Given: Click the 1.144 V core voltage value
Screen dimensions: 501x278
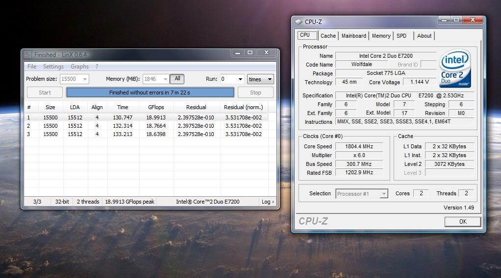Looking at the screenshot, I should [x=420, y=82].
